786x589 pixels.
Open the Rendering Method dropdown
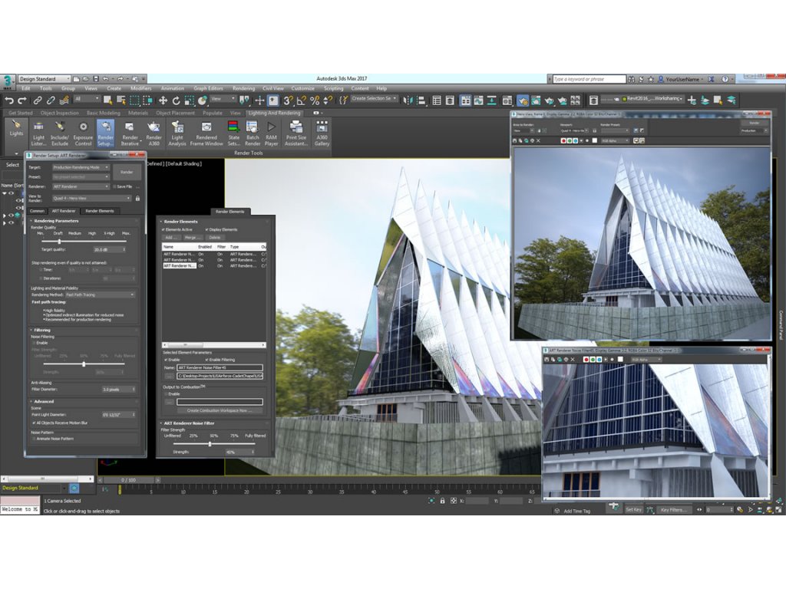tap(100, 294)
